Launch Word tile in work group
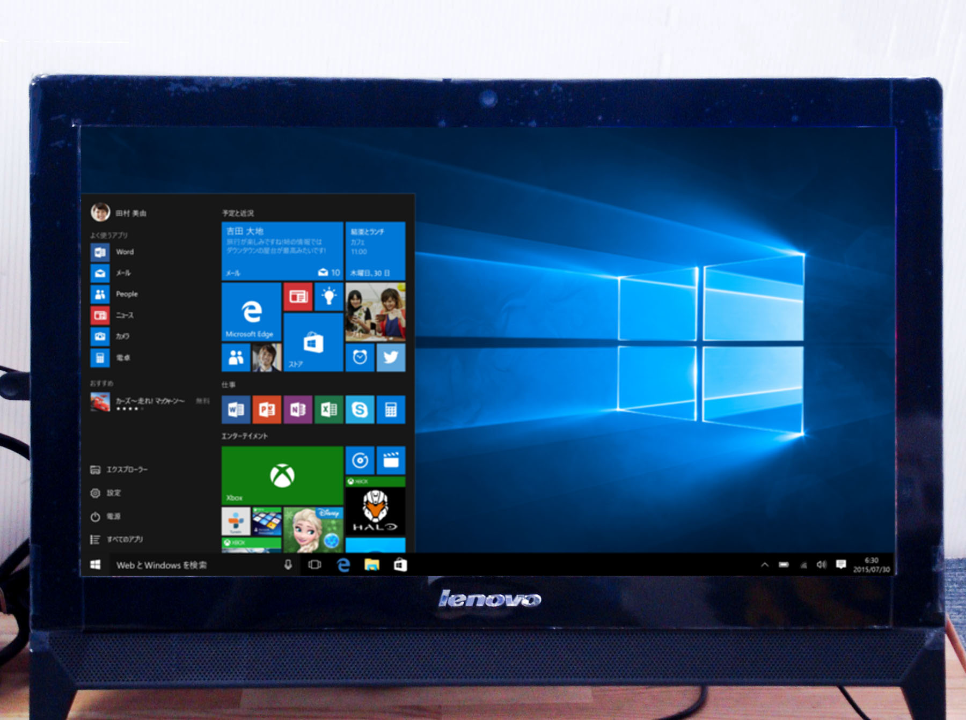The image size is (966, 720). [236, 410]
